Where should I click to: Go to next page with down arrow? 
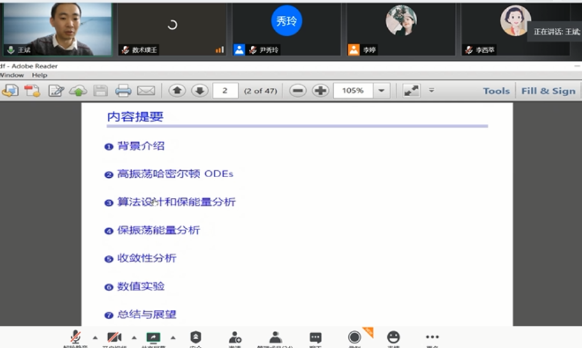pyautogui.click(x=199, y=90)
